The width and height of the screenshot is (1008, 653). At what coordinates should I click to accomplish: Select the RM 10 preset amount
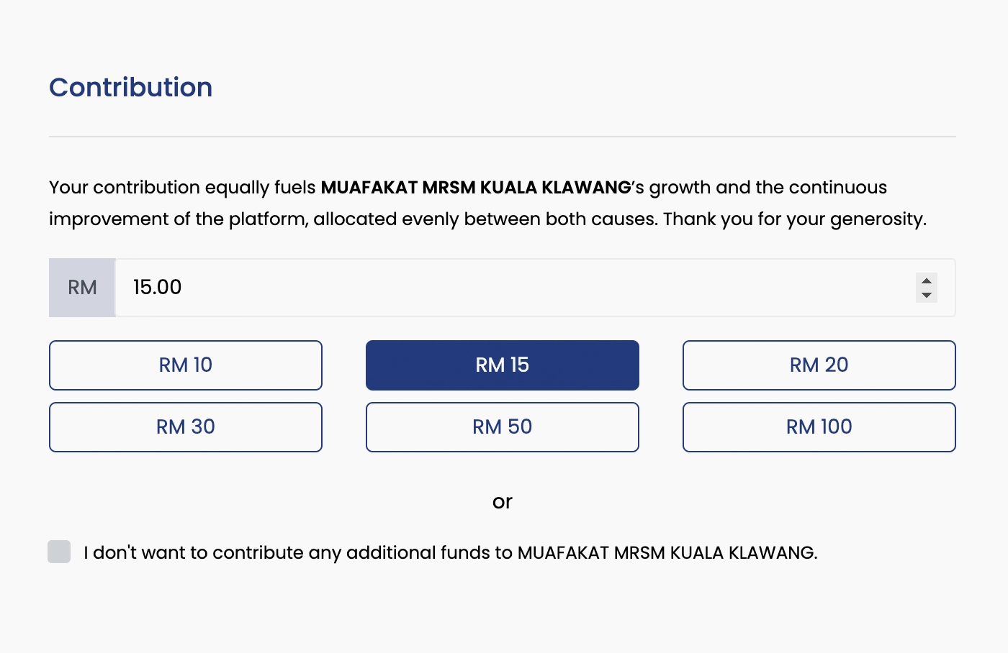pos(186,365)
